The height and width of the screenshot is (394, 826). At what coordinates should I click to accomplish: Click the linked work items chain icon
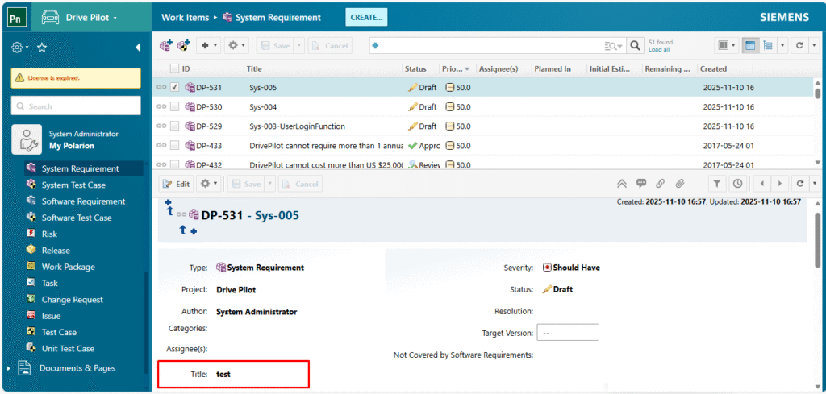pyautogui.click(x=661, y=184)
